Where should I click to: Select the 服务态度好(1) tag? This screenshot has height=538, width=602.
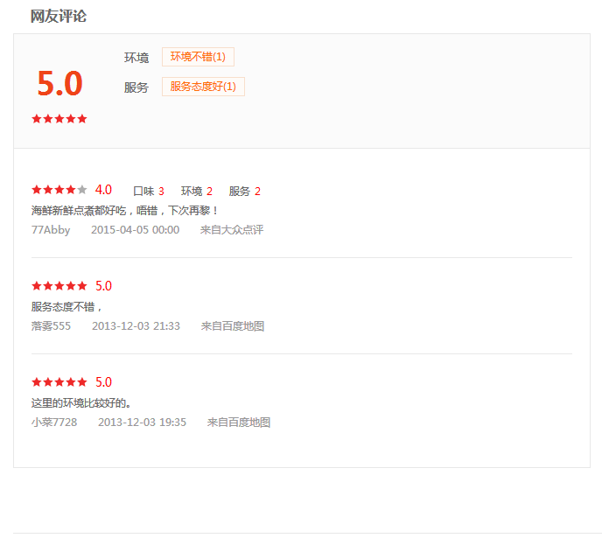tap(203, 87)
